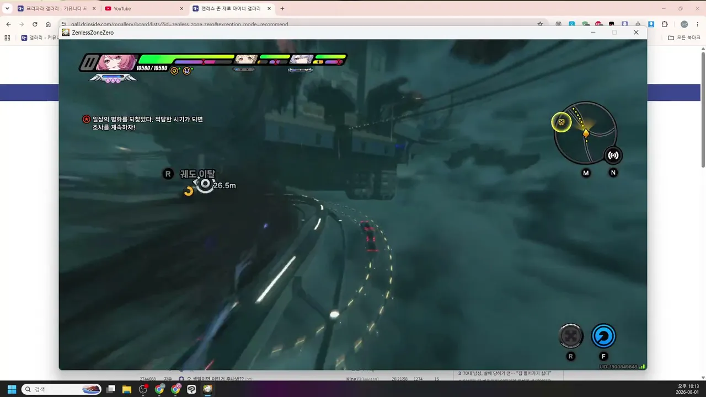Open the Chrome profile avatar
The width and height of the screenshot is (706, 397).
click(684, 24)
